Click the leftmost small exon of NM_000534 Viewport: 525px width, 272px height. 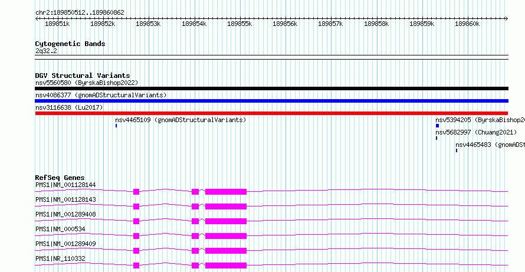click(x=136, y=236)
